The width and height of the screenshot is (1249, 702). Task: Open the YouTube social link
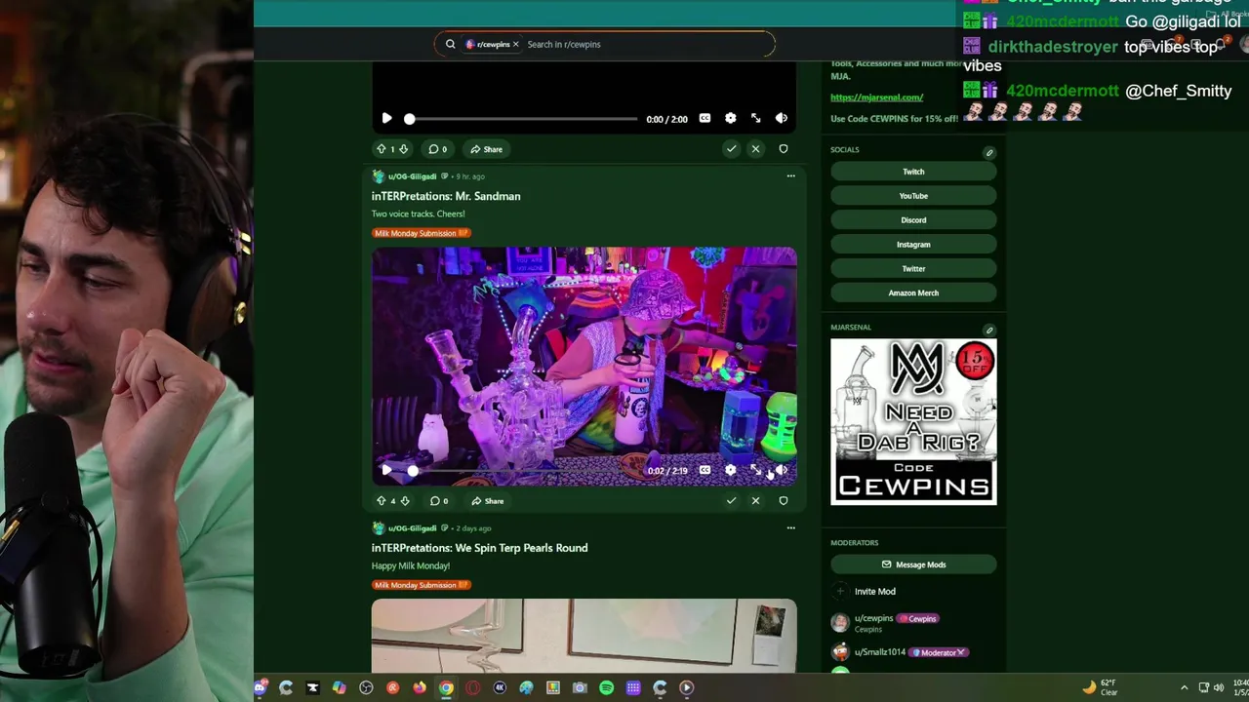tap(913, 196)
